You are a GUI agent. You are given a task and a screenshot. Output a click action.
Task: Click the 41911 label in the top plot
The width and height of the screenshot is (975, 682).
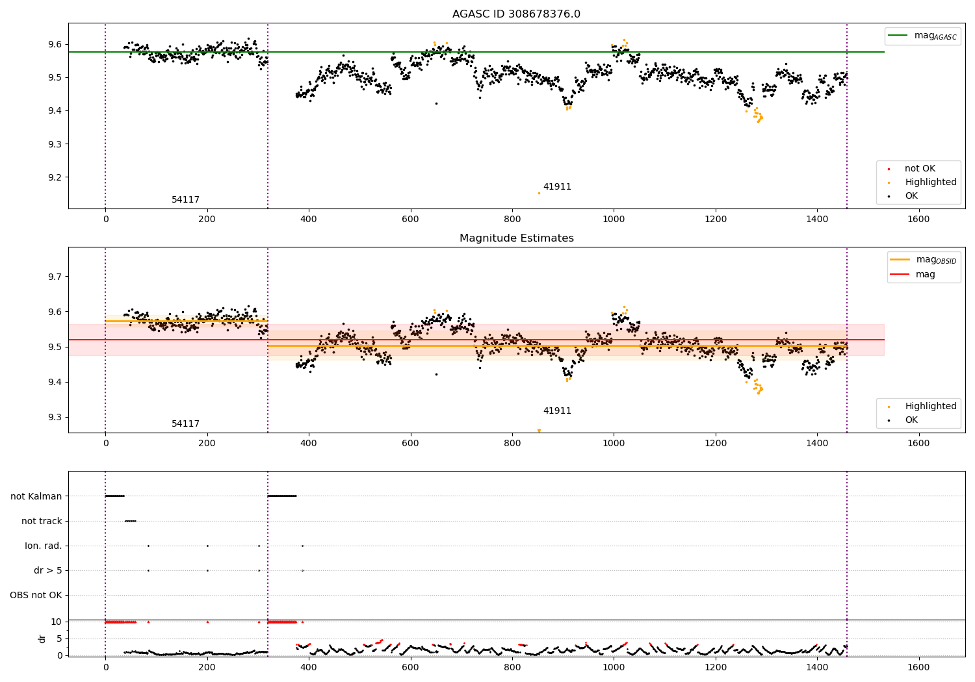tap(557, 187)
